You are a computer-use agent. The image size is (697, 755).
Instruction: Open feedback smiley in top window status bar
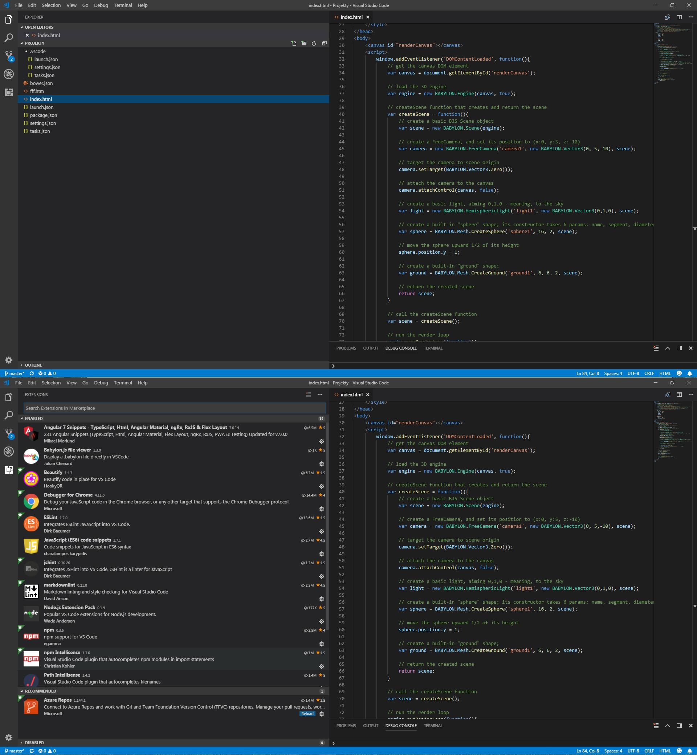(x=679, y=374)
